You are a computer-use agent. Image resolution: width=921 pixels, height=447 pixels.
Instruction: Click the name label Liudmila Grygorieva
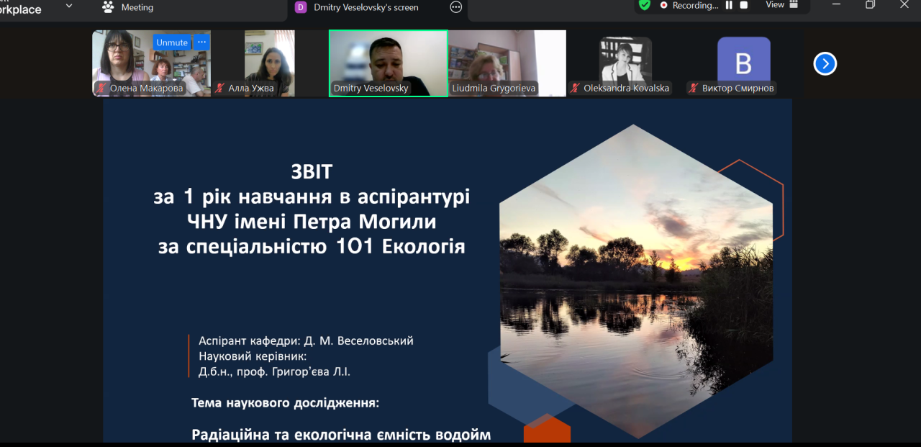coord(494,89)
